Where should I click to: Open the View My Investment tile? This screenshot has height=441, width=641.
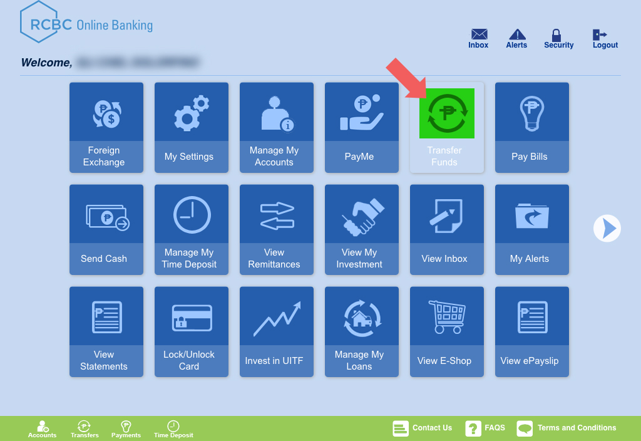[x=361, y=229]
